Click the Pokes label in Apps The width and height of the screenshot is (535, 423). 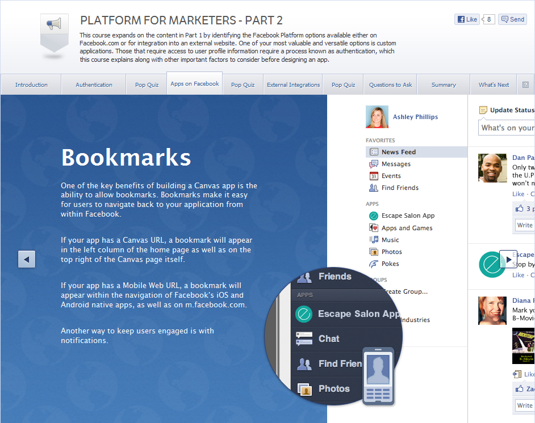[x=390, y=264]
